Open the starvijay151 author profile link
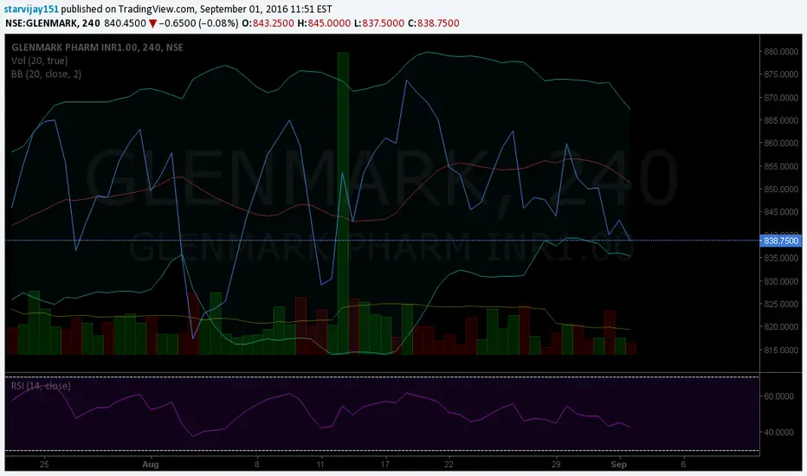The image size is (807, 476). pos(31,10)
